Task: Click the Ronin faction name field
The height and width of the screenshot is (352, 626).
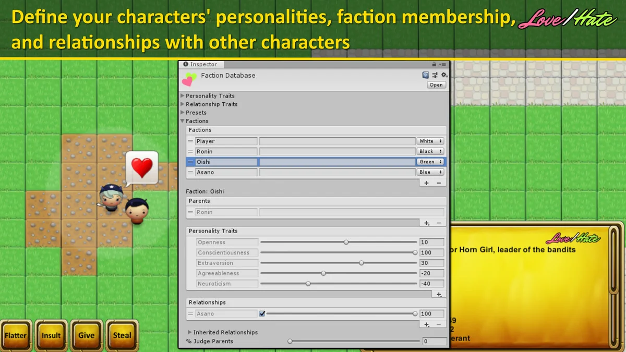Action: pyautogui.click(x=226, y=152)
